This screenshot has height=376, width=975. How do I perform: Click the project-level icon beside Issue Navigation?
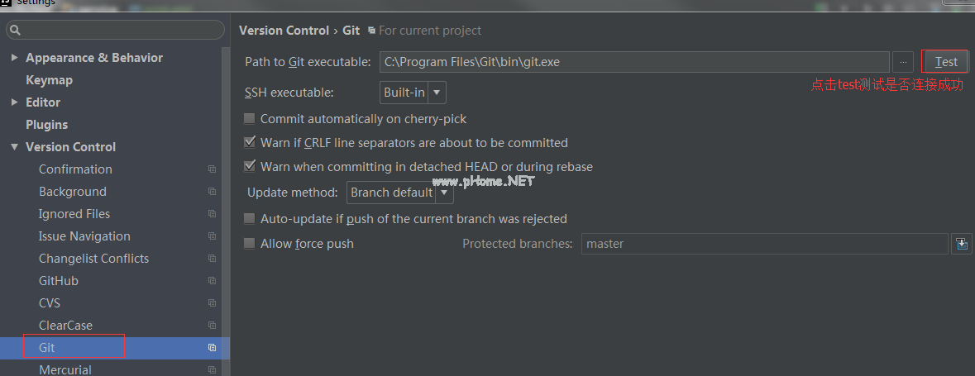pyautogui.click(x=213, y=236)
